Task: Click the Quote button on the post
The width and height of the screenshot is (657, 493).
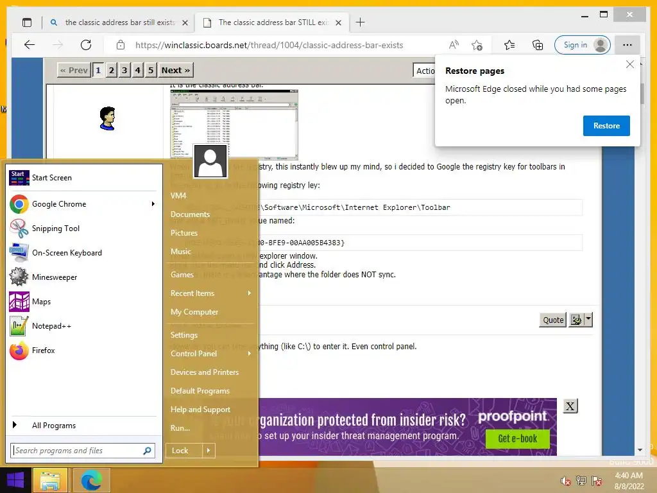Action: pos(553,320)
